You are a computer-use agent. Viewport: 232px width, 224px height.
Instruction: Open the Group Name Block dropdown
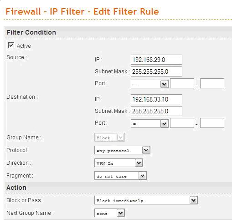tap(109, 137)
